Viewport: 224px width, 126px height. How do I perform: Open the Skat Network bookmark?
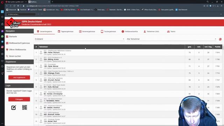pyautogui.click(x=181, y=10)
